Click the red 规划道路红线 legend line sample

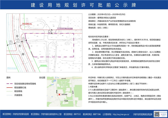coord(9,88)
